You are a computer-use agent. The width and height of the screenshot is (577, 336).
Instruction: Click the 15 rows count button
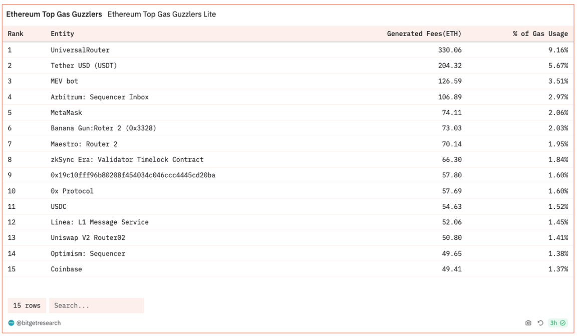[x=27, y=305]
